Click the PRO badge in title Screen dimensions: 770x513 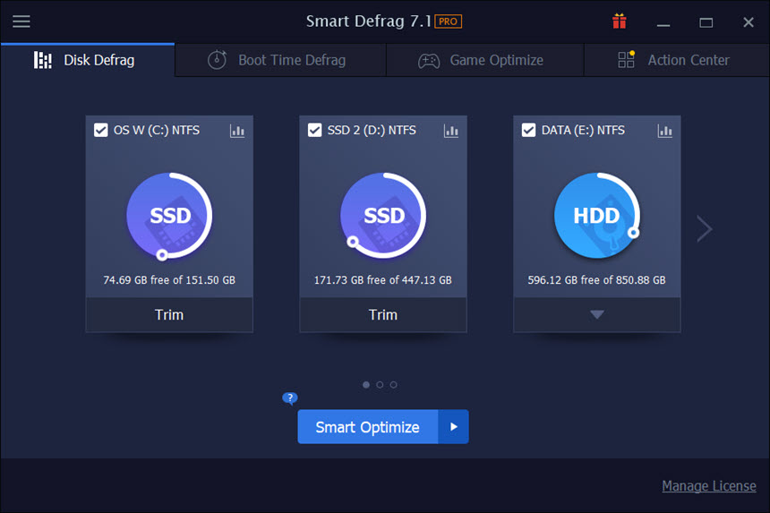coord(448,21)
